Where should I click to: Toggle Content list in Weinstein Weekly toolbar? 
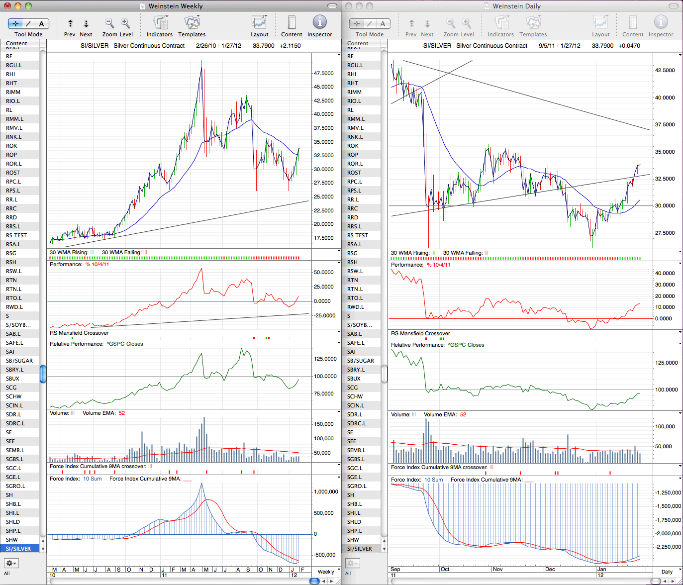[x=292, y=23]
